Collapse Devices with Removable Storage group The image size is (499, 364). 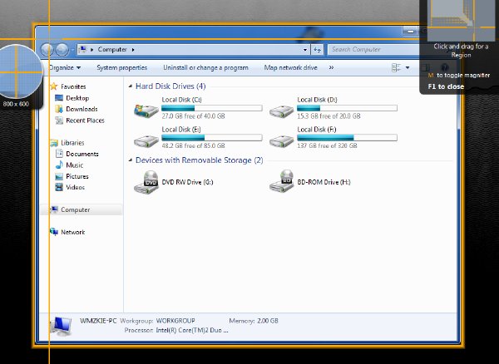(x=131, y=160)
